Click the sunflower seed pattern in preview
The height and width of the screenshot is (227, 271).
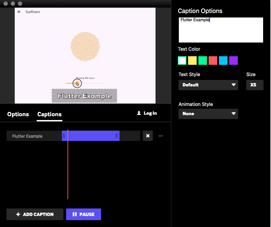point(85,46)
